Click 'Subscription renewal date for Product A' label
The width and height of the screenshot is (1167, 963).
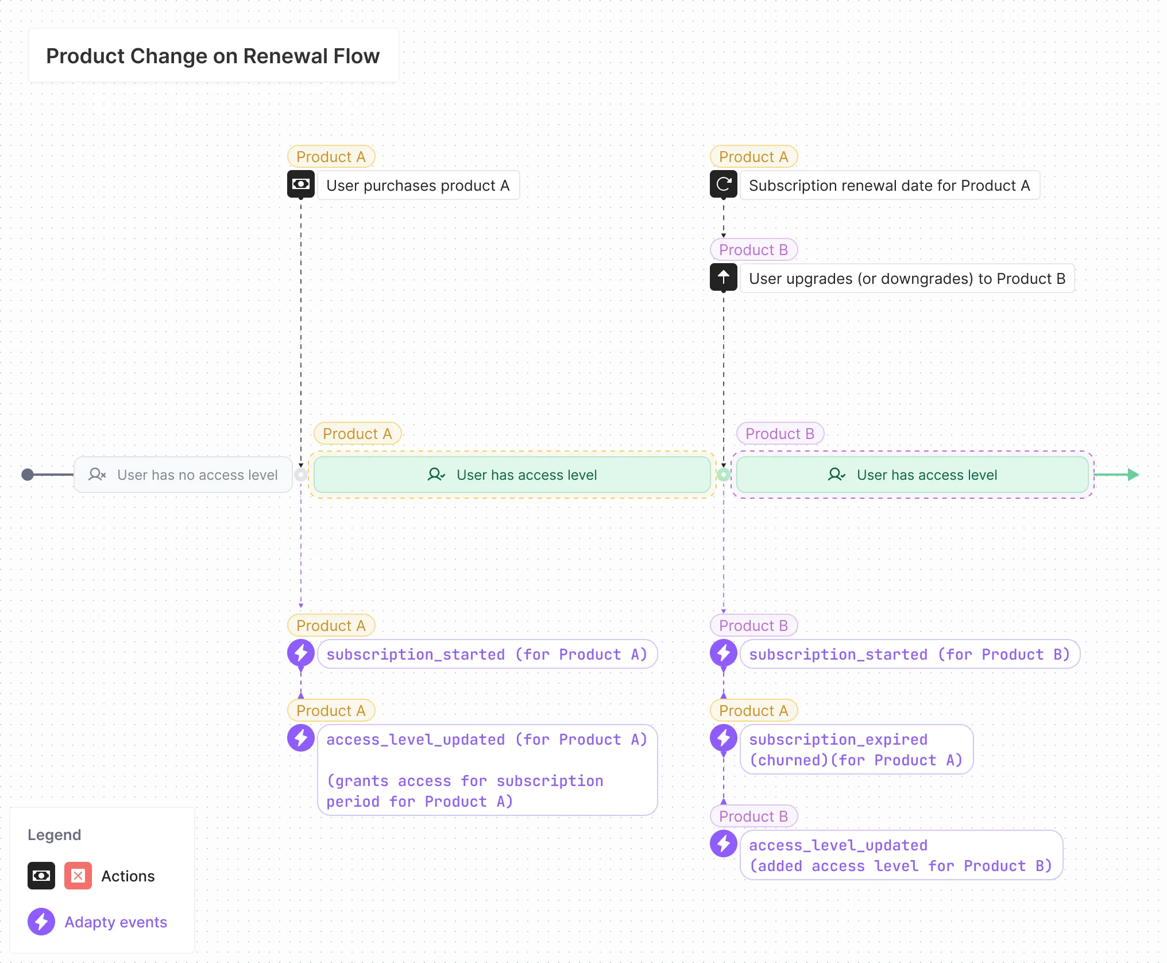click(x=889, y=186)
